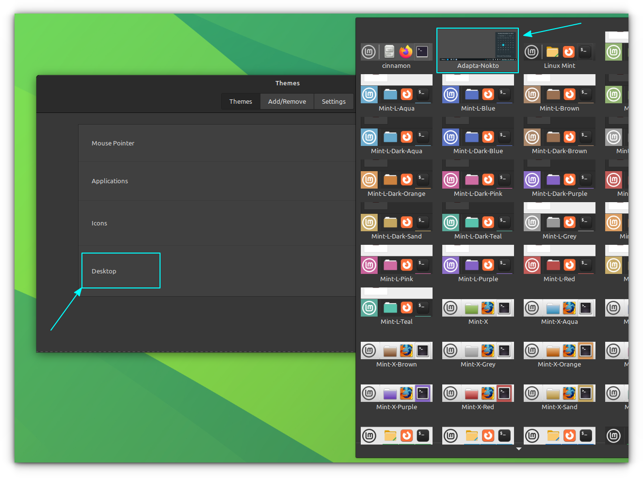
Task: Apply the Mint-X-Brown theme
Action: point(396,350)
